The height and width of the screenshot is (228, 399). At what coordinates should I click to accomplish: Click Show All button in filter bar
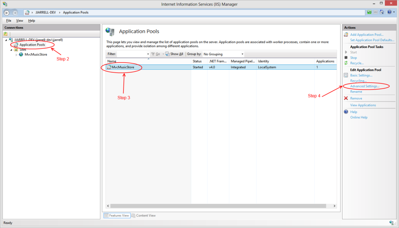pos(174,54)
